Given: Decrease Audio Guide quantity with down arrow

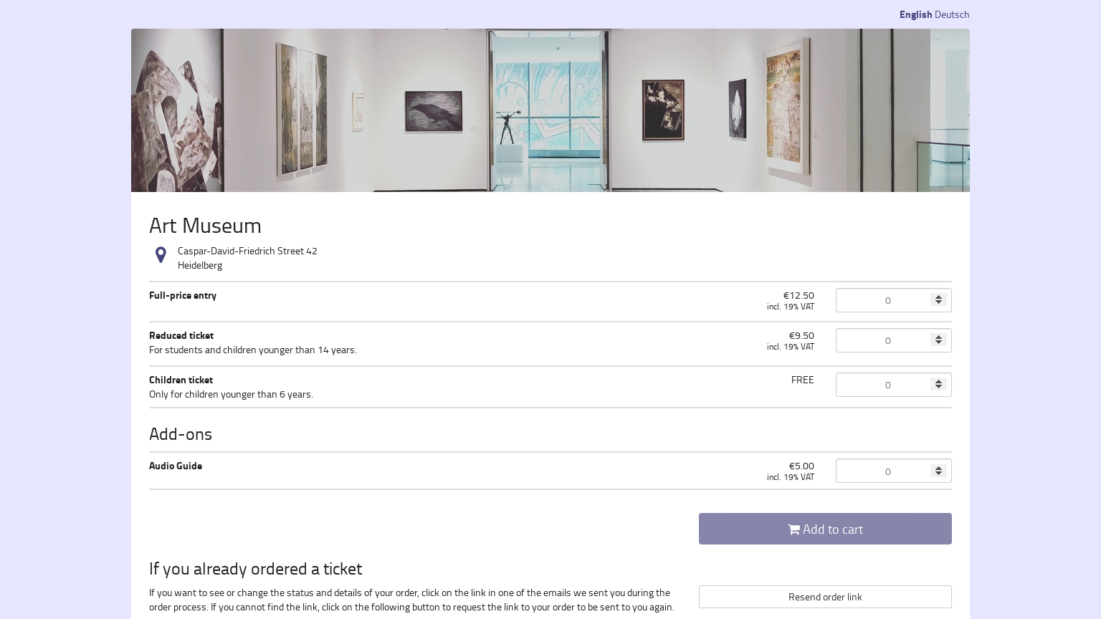Looking at the screenshot, I should [938, 474].
